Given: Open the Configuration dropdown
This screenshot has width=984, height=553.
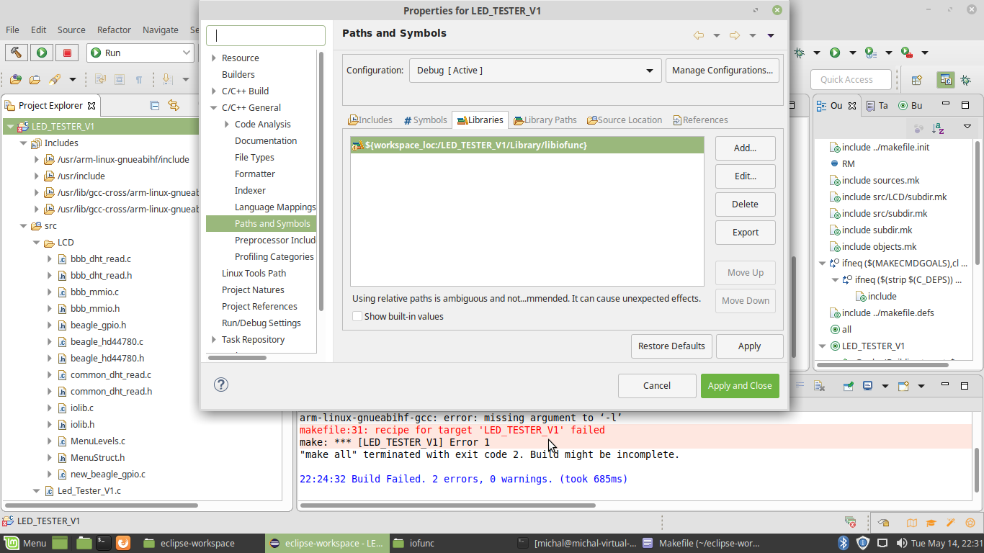Looking at the screenshot, I should coord(535,71).
